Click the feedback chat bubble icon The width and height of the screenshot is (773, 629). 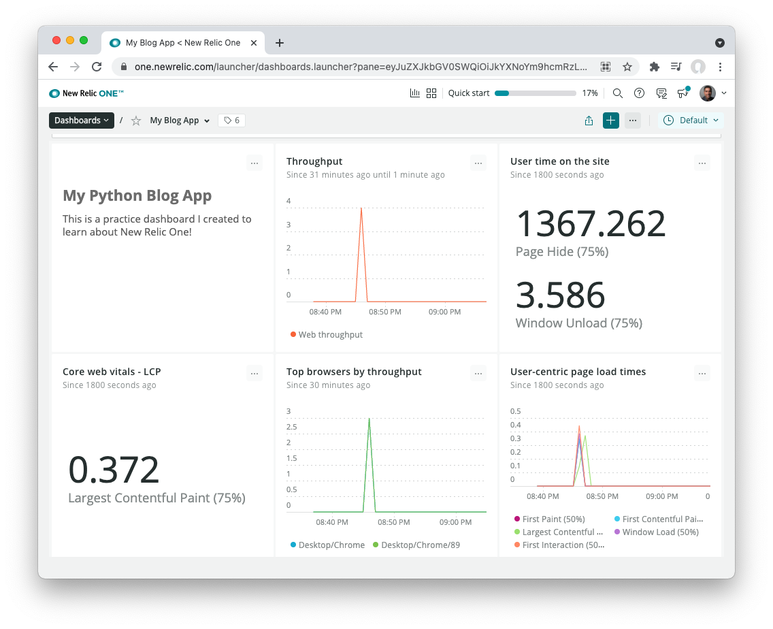[661, 93]
